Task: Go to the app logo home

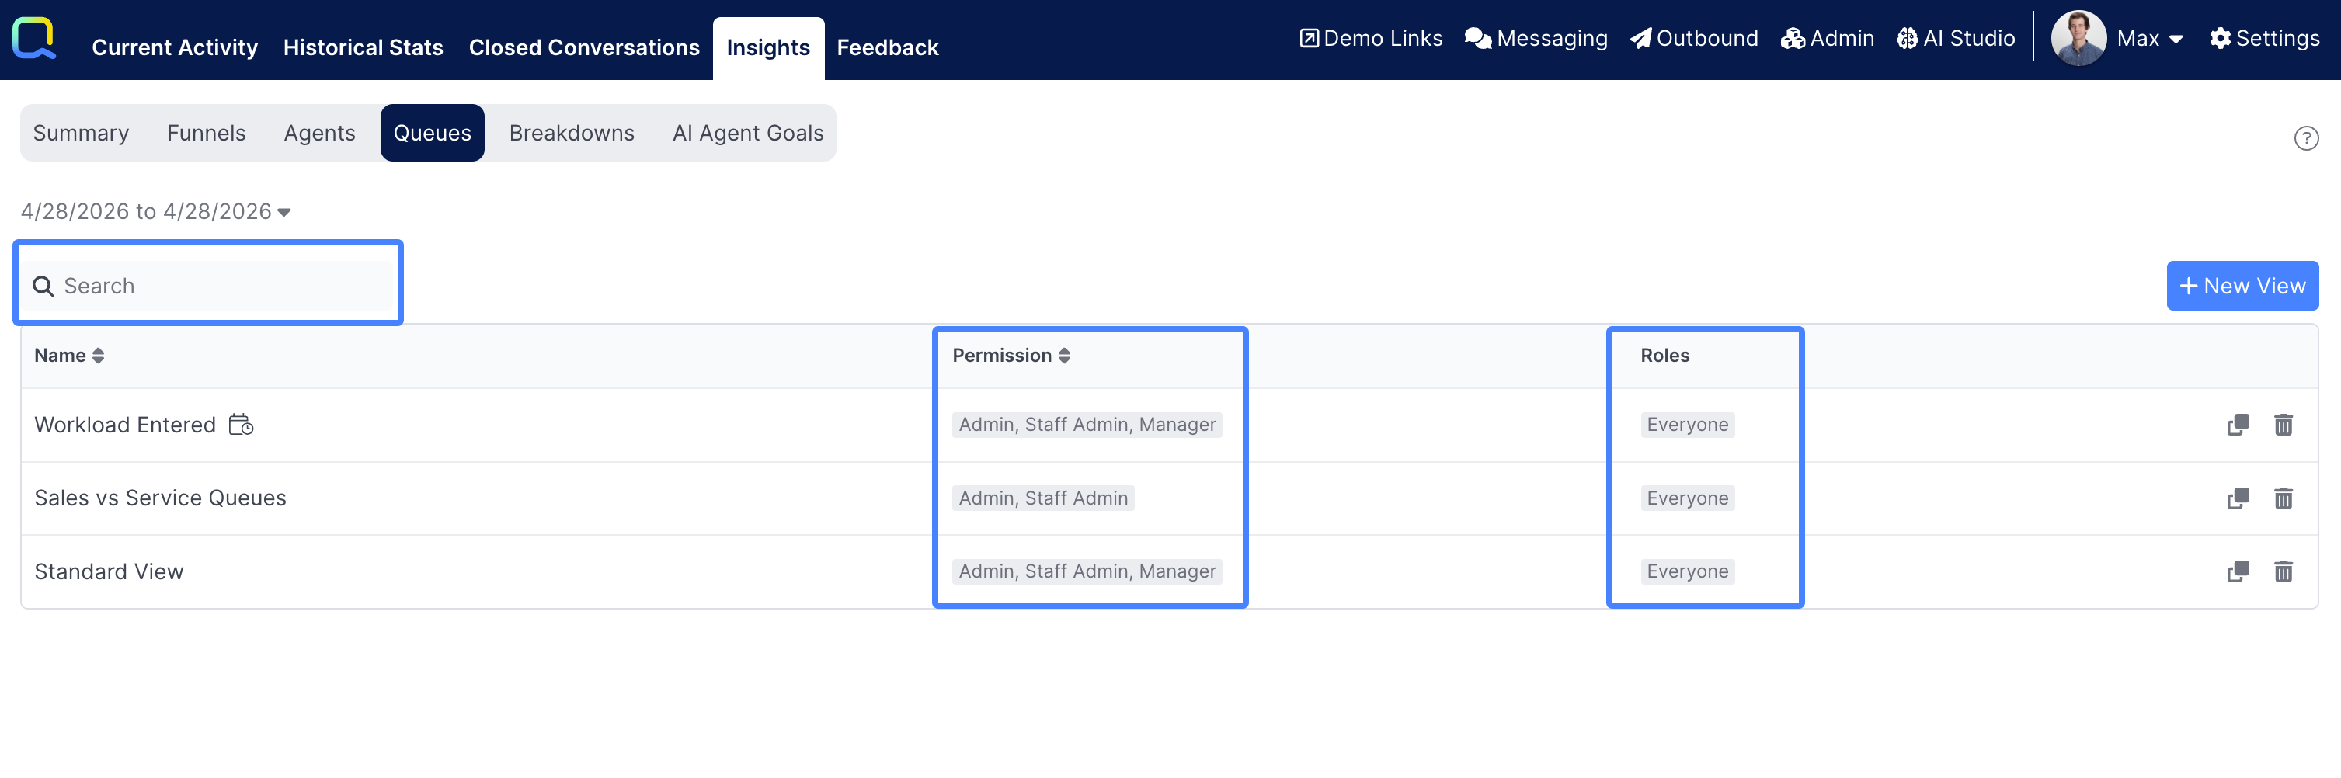Action: pos(34,38)
